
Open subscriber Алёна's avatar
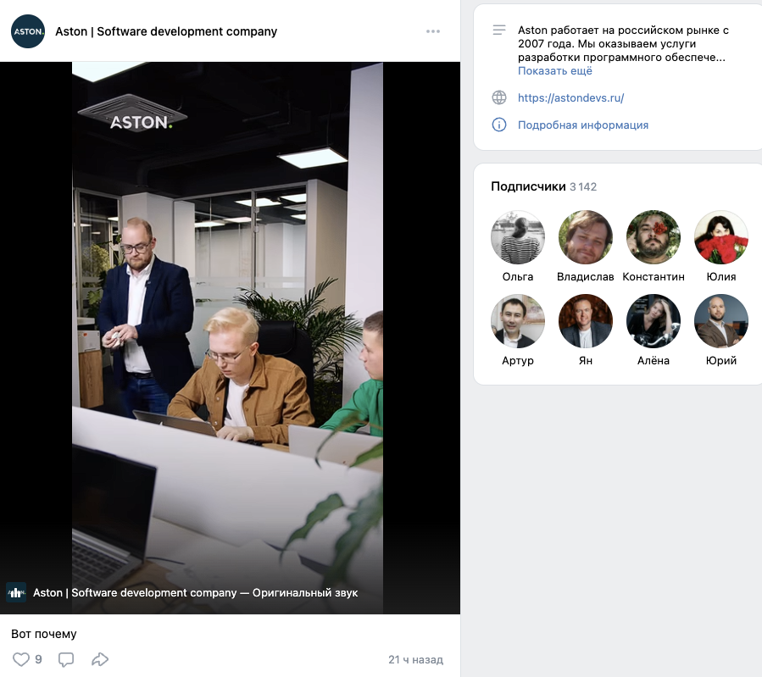point(654,321)
